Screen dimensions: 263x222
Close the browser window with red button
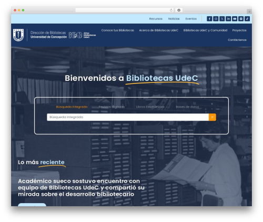(x=15, y=10)
